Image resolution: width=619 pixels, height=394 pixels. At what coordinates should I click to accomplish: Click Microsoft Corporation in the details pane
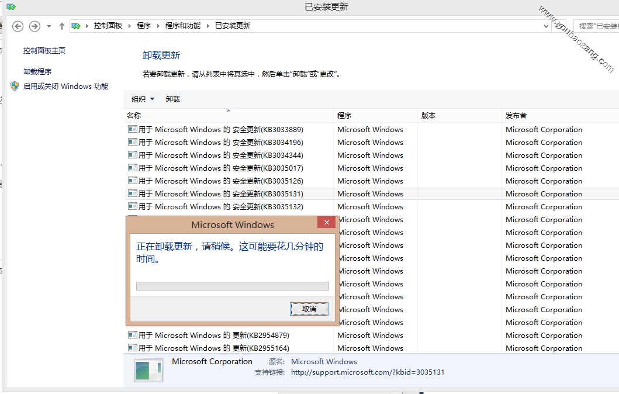point(212,361)
